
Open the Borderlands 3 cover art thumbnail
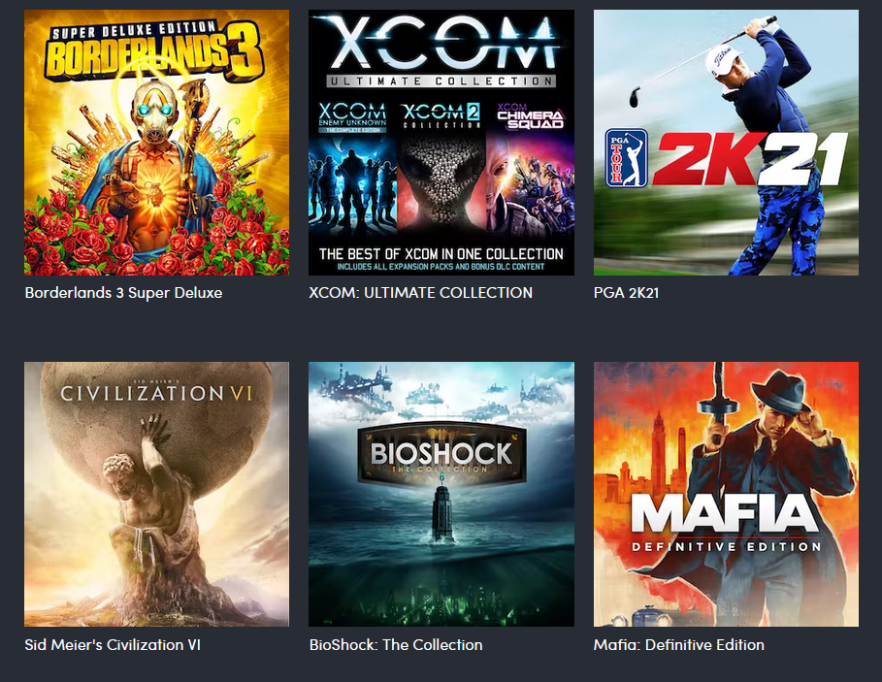156,143
